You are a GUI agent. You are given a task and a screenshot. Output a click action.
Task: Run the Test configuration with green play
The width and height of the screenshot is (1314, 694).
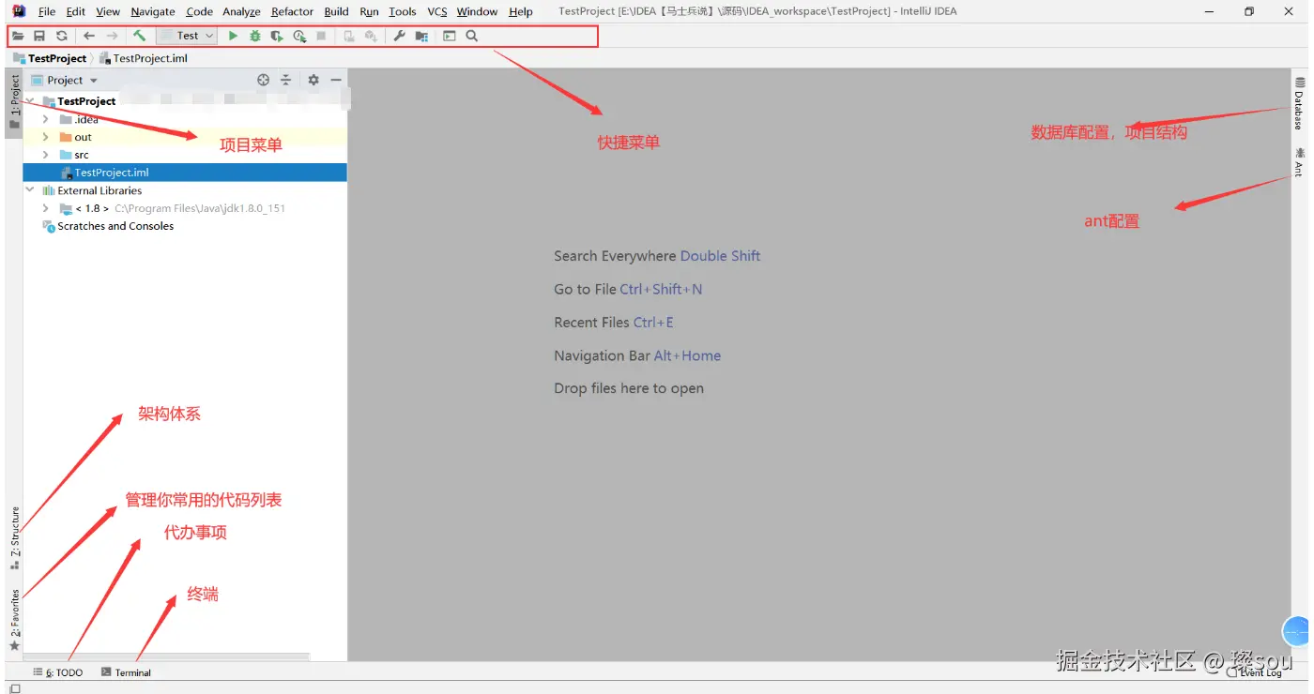pyautogui.click(x=233, y=36)
